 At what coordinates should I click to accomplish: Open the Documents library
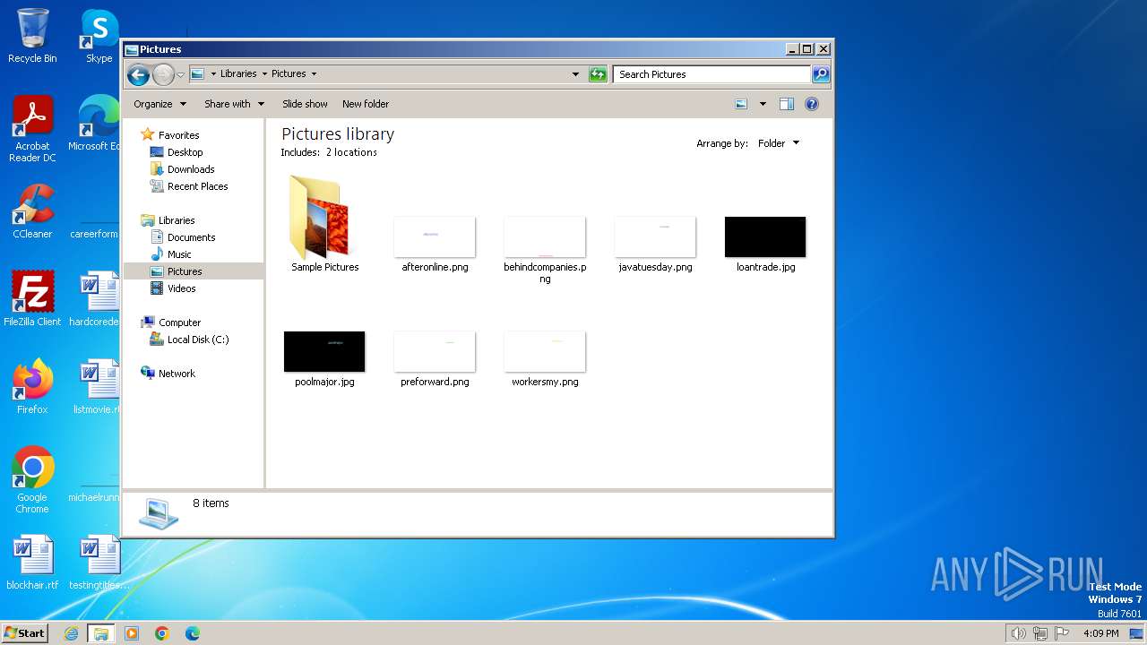coord(191,237)
